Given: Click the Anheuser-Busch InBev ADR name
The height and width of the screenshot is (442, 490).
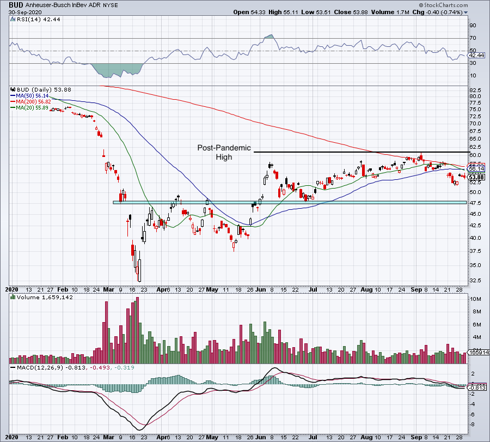Looking at the screenshot, I should (63, 5).
